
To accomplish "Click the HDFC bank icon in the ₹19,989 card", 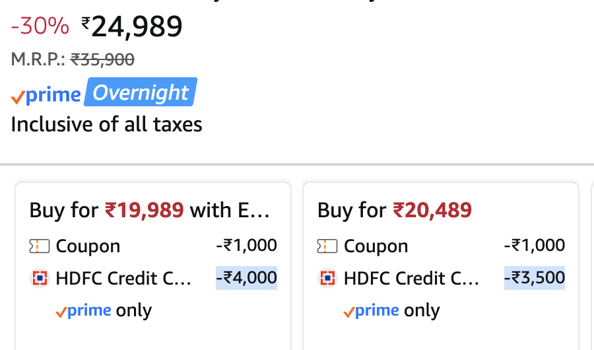I will click(40, 279).
